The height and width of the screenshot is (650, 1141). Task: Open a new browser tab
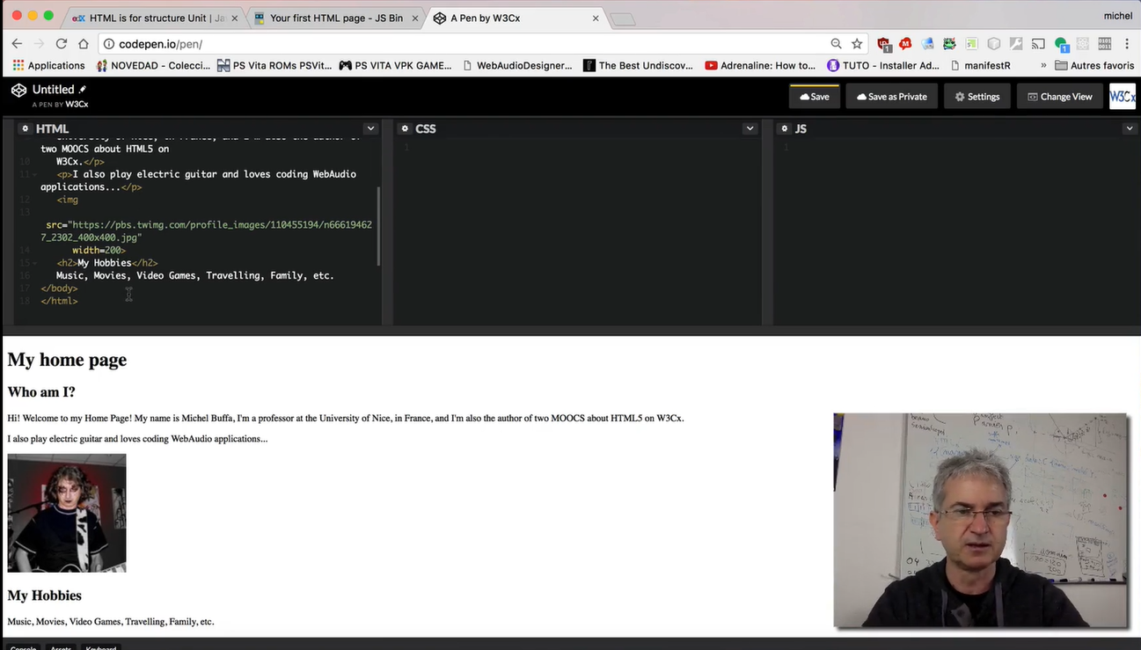click(x=622, y=19)
